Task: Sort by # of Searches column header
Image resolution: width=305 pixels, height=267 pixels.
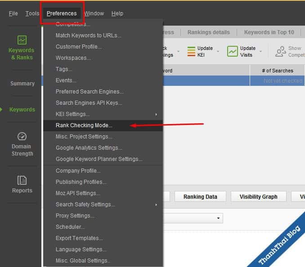Action: (277, 71)
